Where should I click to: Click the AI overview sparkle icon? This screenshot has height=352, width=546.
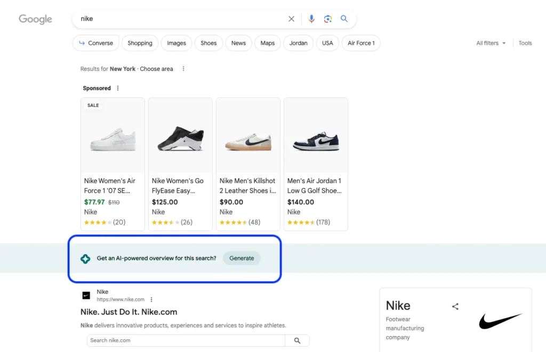[x=85, y=259]
